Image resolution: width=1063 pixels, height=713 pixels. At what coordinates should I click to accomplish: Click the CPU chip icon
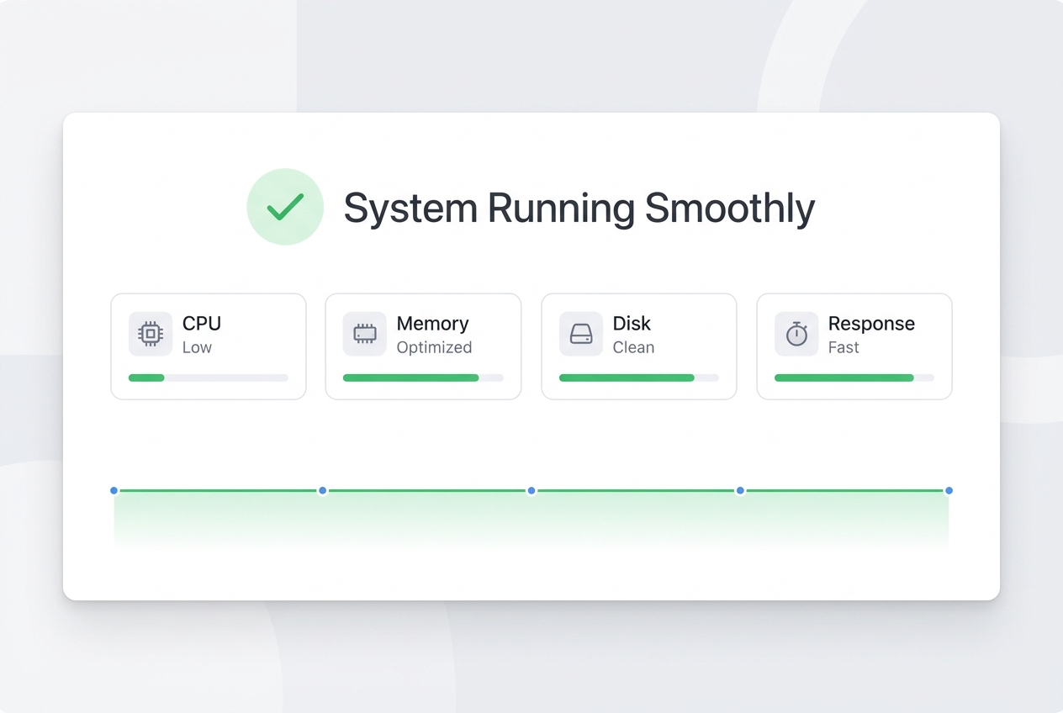pyautogui.click(x=151, y=334)
